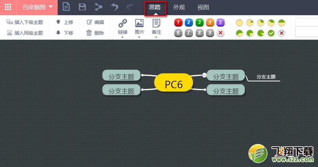Set priority 3 green badge

click(200, 23)
